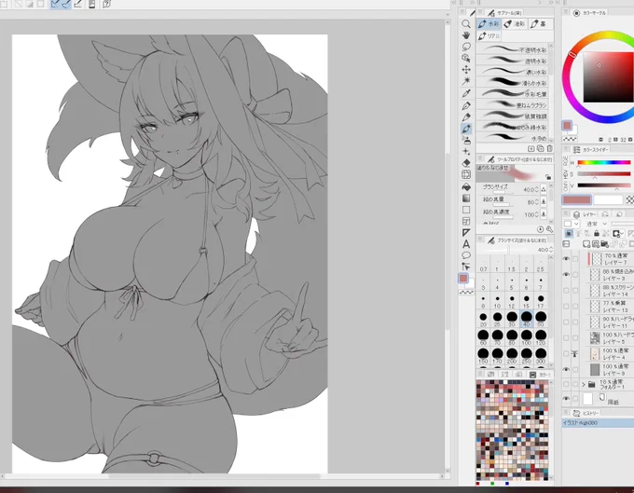Show hidden レイヤー 13 via visibility box
This screenshot has height=493, width=634.
point(566,306)
